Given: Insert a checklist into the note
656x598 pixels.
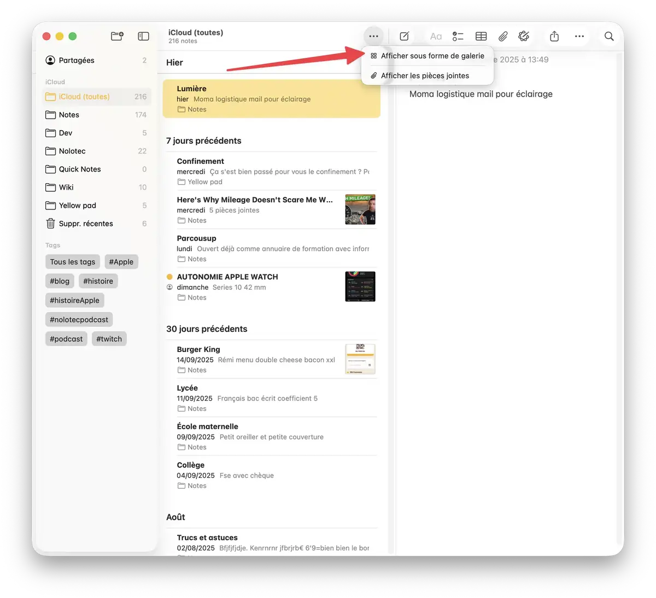Looking at the screenshot, I should pos(458,36).
